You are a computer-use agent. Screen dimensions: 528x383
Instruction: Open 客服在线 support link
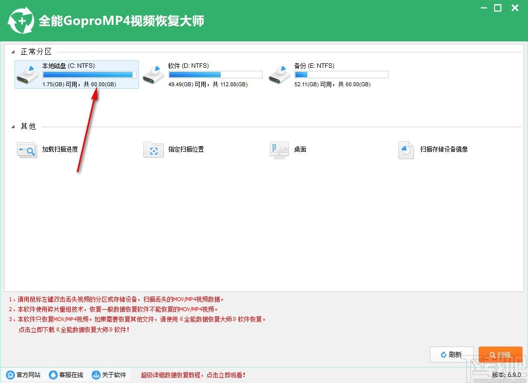pyautogui.click(x=71, y=375)
